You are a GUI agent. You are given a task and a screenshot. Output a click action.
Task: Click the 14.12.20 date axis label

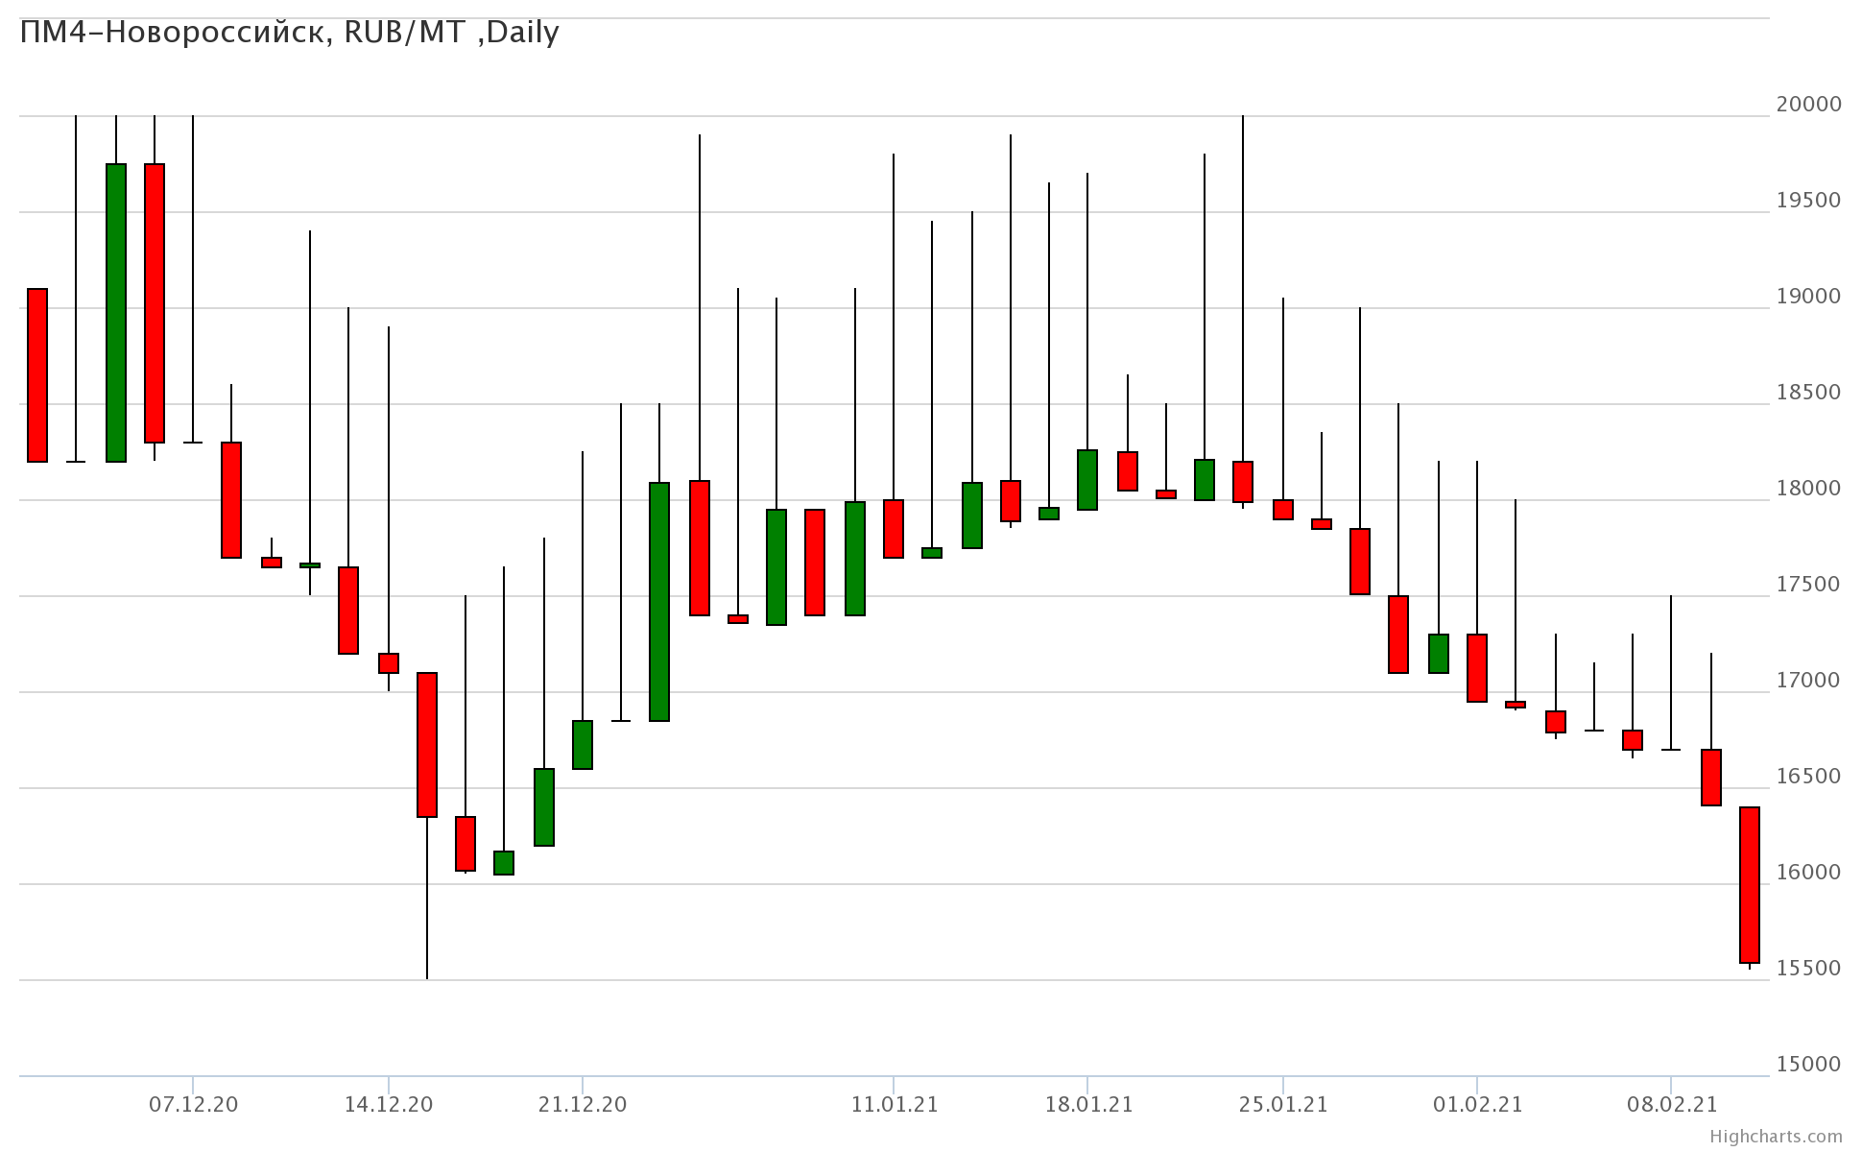(x=388, y=1105)
